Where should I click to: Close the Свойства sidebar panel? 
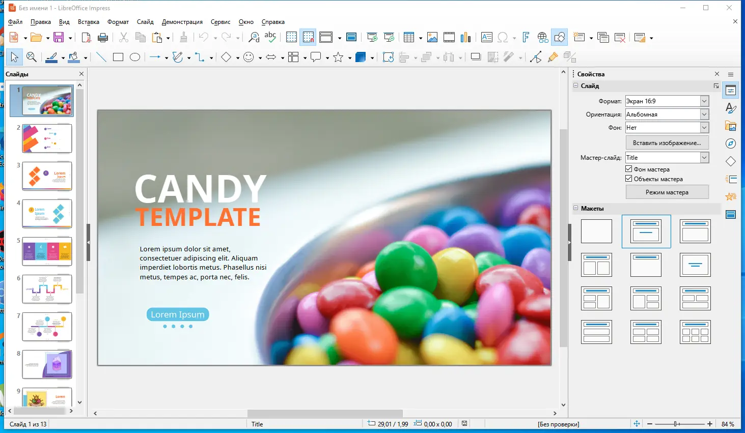point(717,74)
